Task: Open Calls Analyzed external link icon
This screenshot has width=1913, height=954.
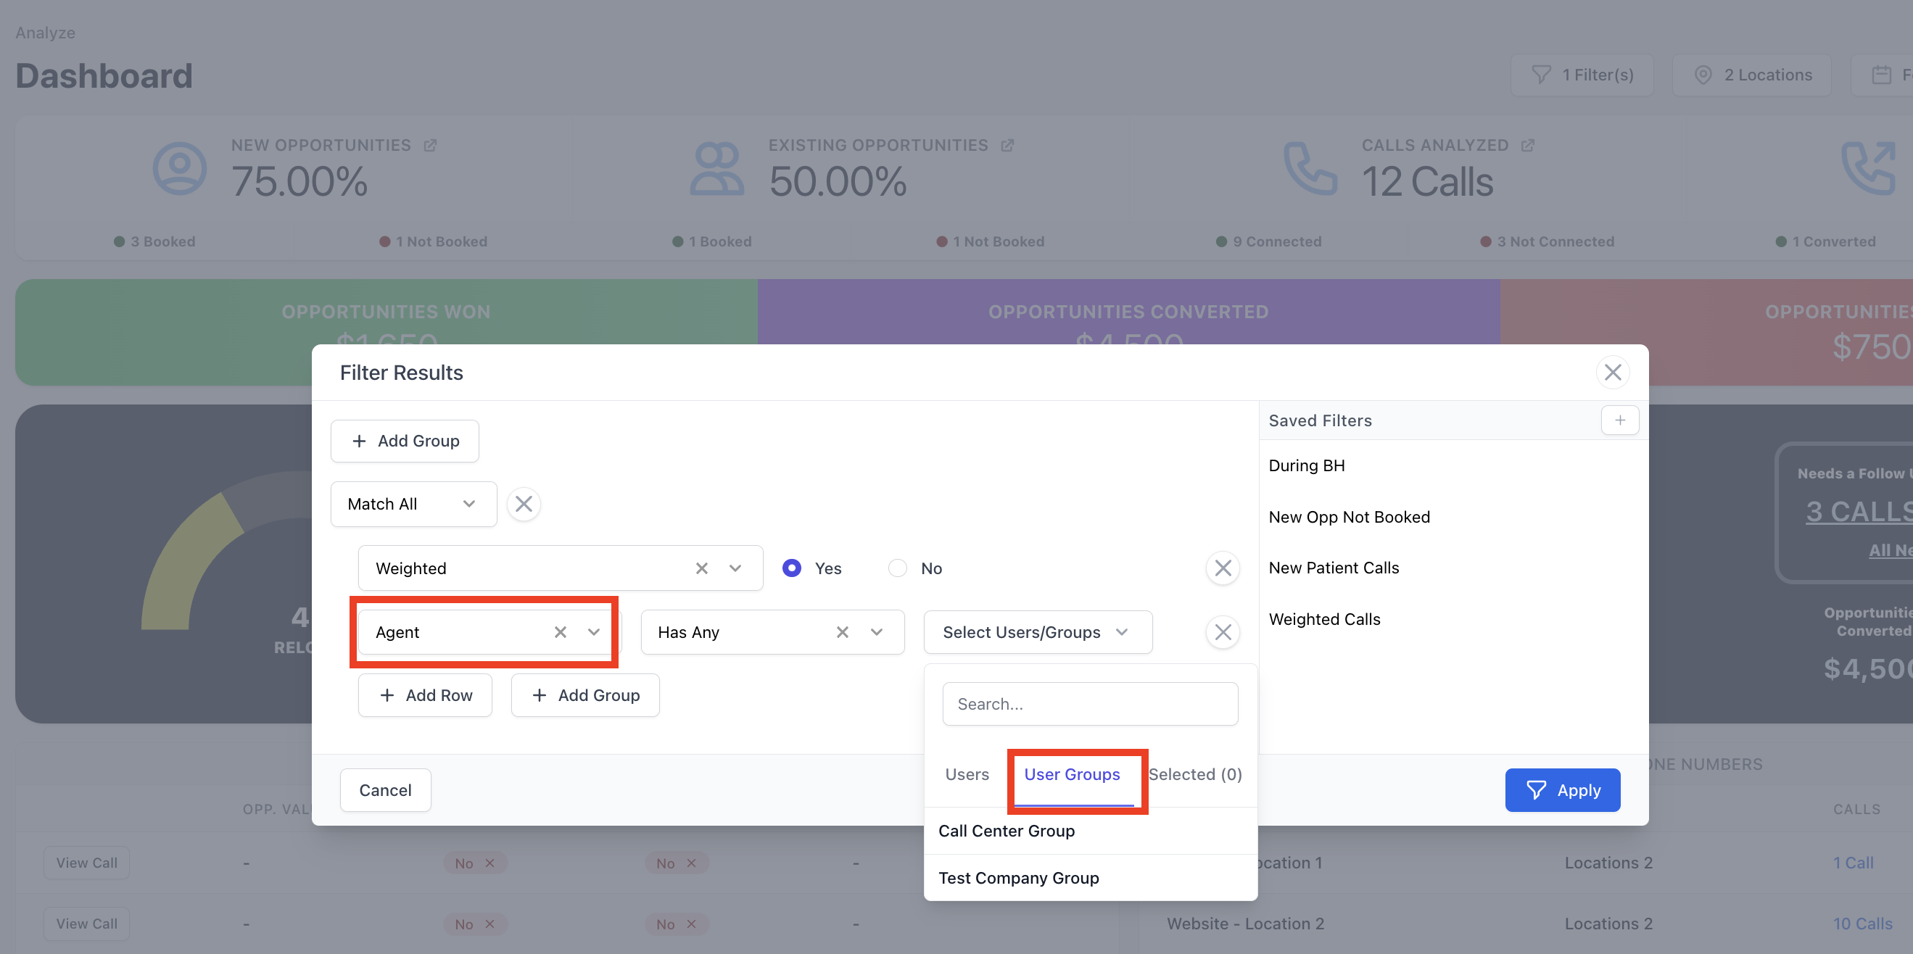Action: (x=1528, y=146)
